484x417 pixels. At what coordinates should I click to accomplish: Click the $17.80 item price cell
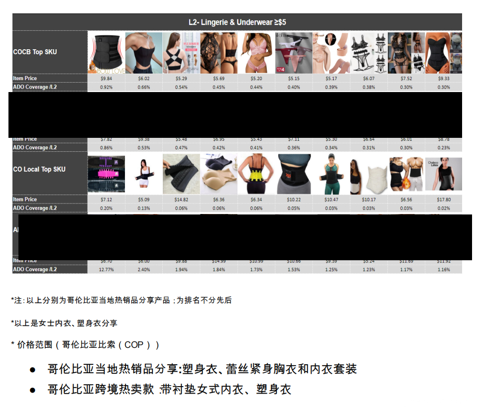click(443, 200)
